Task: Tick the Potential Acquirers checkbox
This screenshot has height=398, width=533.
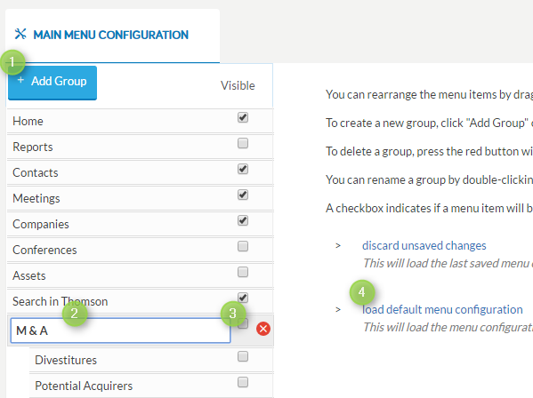Action: [x=243, y=382]
